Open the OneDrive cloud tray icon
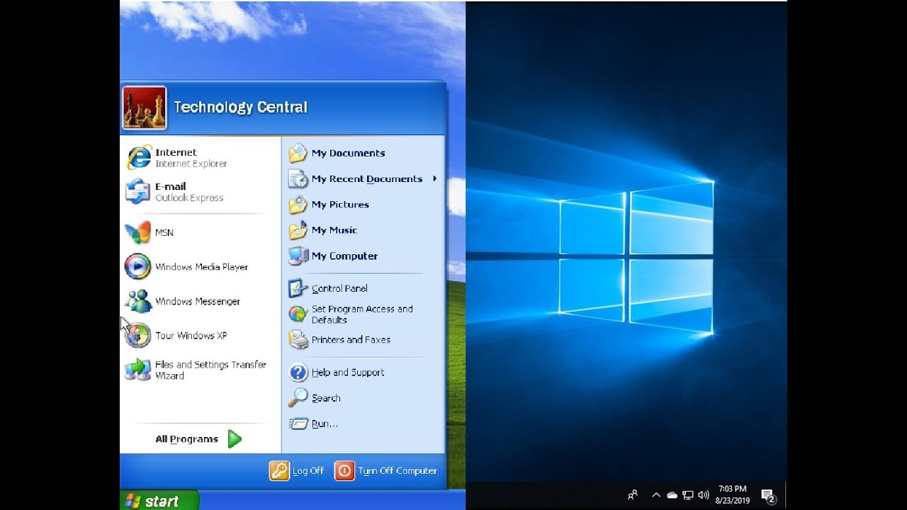The height and width of the screenshot is (510, 907). point(672,495)
